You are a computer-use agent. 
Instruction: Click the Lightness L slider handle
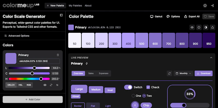coord(34,68)
